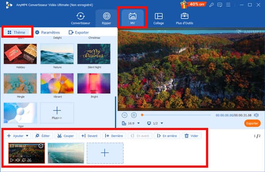This screenshot has height=172, width=265.
Task: Remove the first clip with X icon
Action: pos(41,146)
